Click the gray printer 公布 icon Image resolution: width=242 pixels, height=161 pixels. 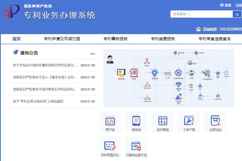coord(168,73)
